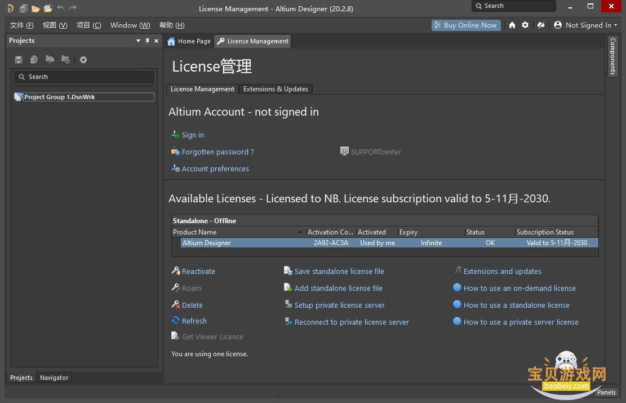Click sort arrow in Product Name column

(x=300, y=232)
